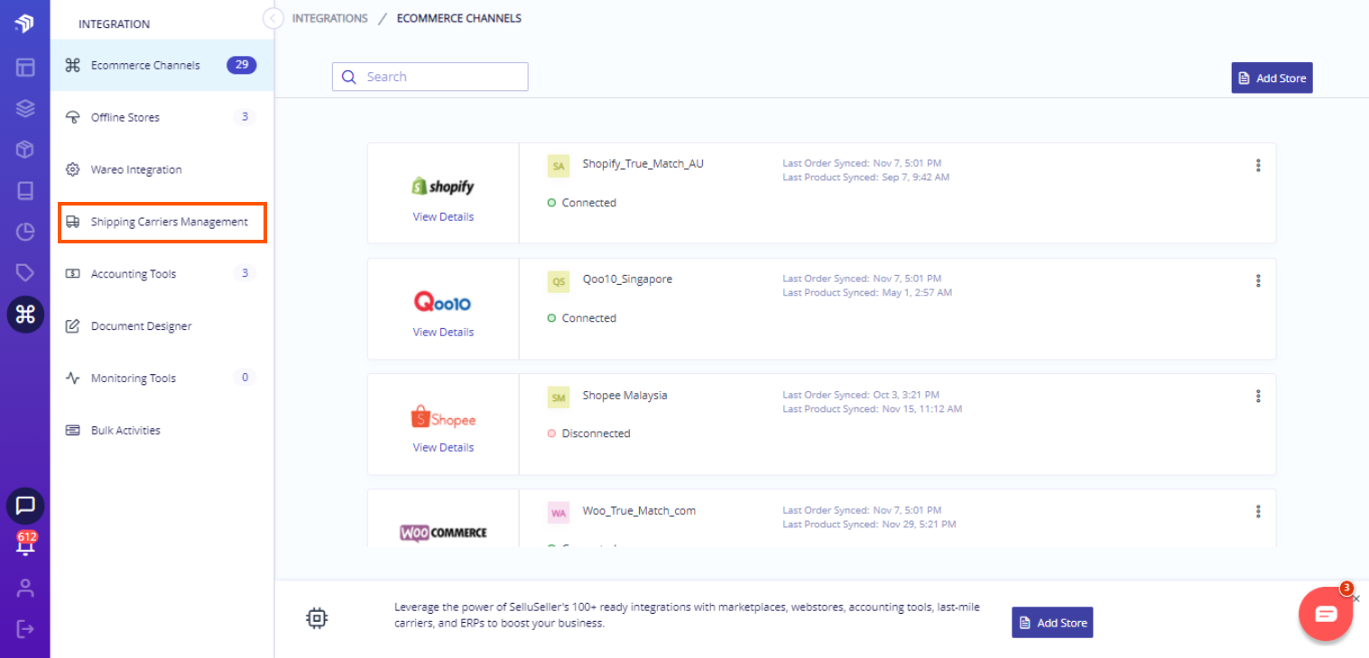The height and width of the screenshot is (658, 1369).
Task: Click the magnifier icon in search box
Action: [x=349, y=77]
